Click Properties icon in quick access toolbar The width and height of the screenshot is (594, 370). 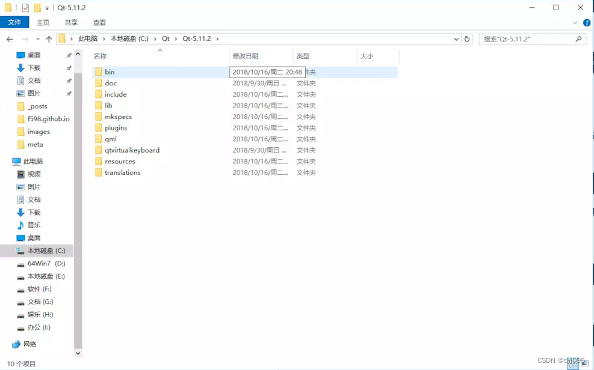(x=25, y=8)
